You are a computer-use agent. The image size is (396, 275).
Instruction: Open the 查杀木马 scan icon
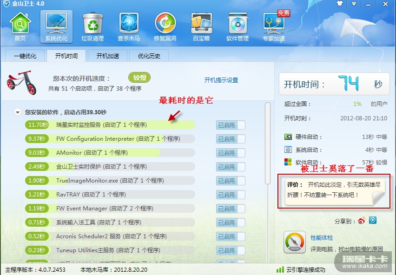click(129, 26)
